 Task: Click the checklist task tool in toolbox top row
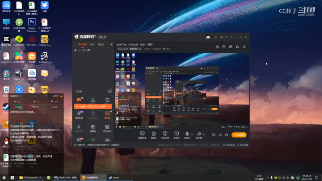coord(107,100)
